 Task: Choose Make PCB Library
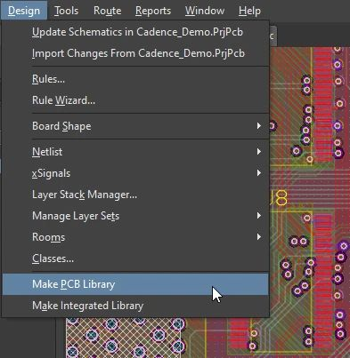(135, 284)
